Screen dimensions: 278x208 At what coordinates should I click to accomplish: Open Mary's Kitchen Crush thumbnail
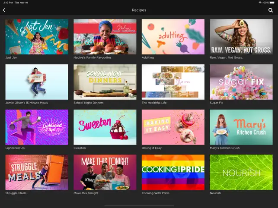241,127
